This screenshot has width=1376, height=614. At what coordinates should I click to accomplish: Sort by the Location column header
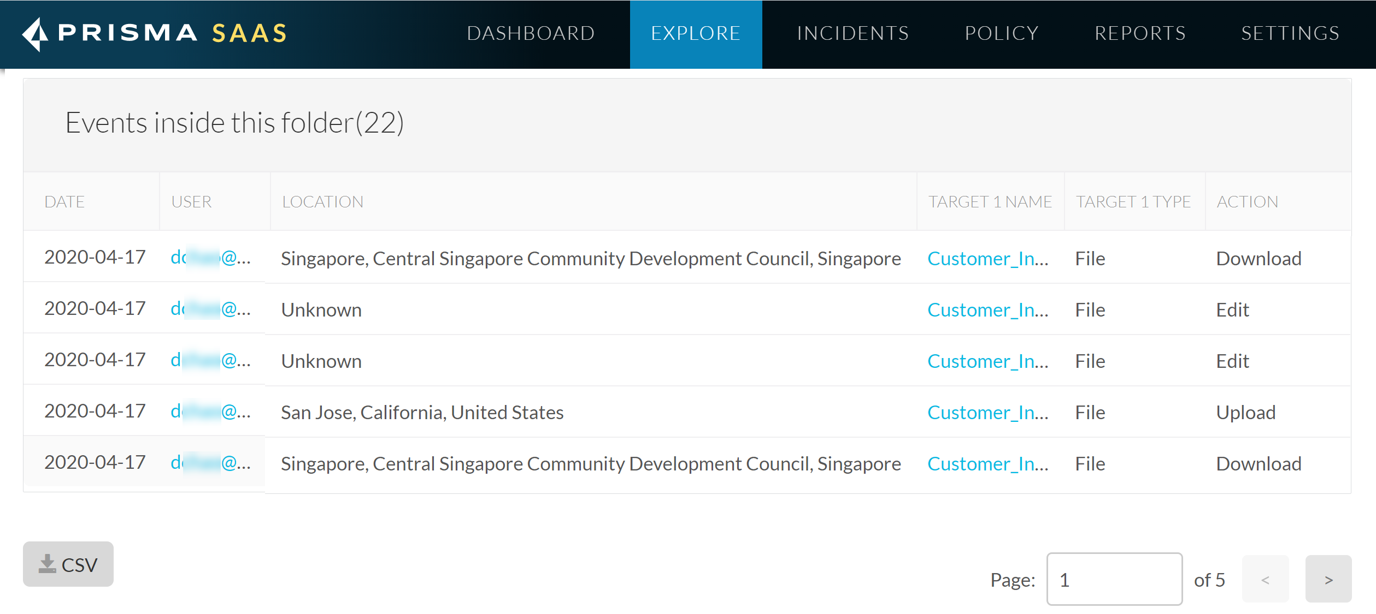click(x=322, y=202)
